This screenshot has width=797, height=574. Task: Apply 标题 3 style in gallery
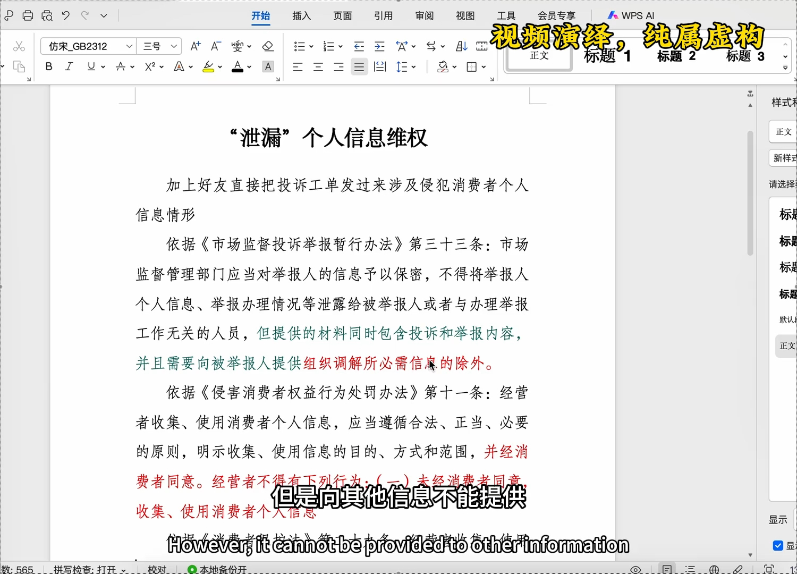pos(745,56)
